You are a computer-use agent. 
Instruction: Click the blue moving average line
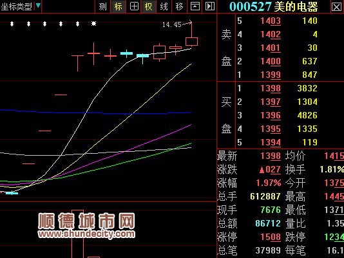[95, 113]
